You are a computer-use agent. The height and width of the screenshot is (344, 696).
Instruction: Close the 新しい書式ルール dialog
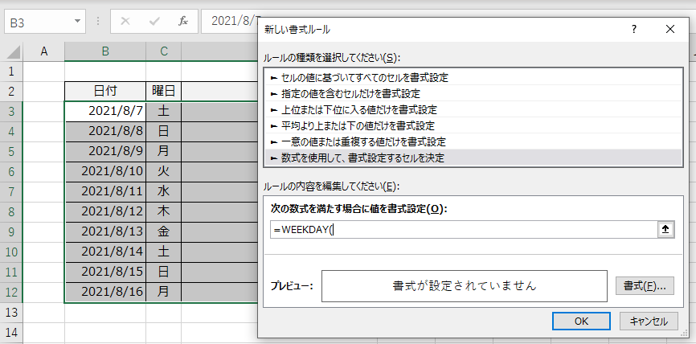tap(670, 29)
